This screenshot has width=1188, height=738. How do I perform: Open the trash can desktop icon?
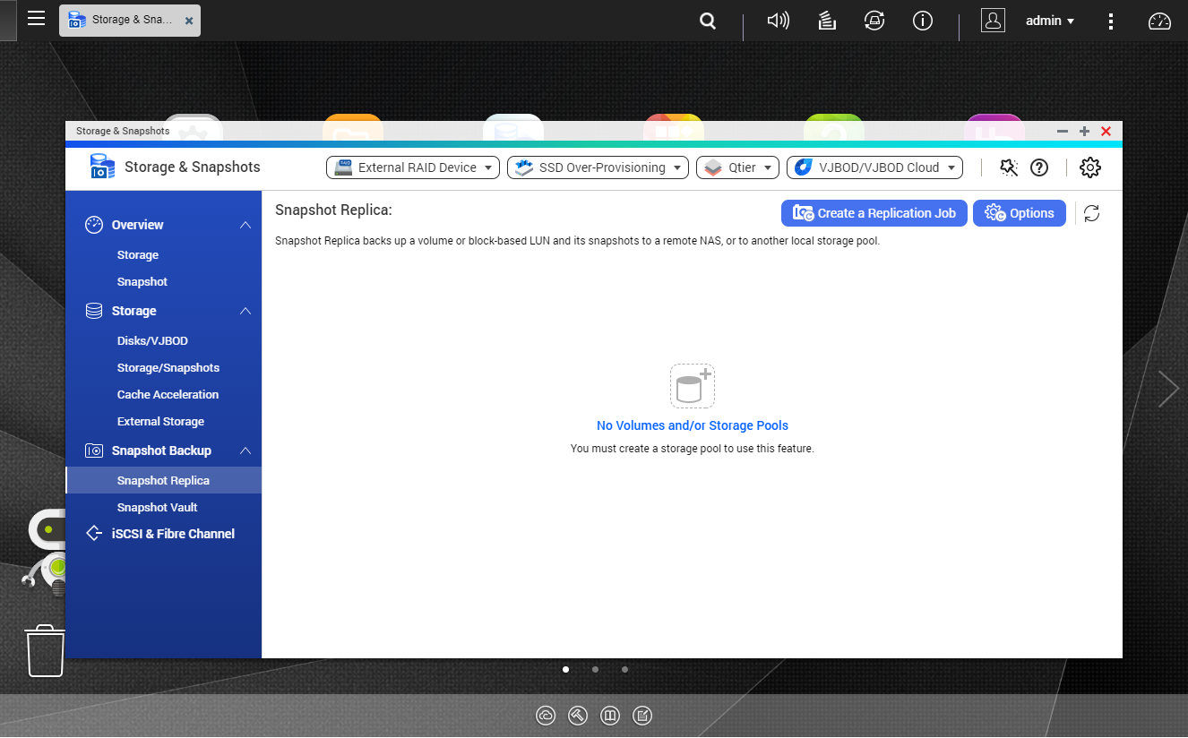(45, 651)
